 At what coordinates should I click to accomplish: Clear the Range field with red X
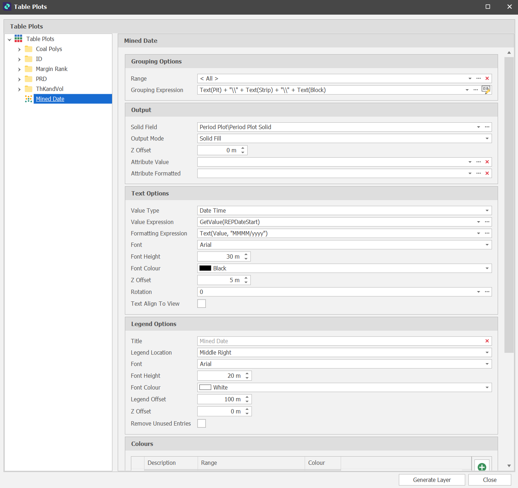(x=487, y=78)
